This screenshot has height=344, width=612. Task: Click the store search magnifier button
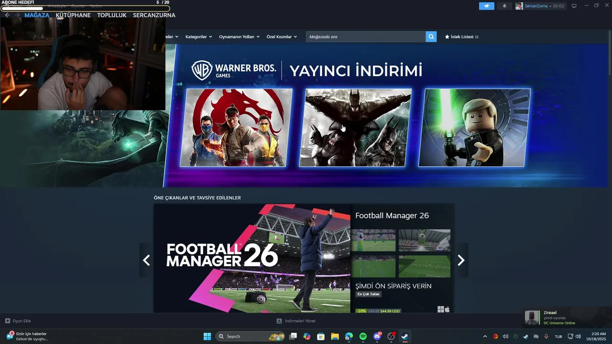[431, 36]
